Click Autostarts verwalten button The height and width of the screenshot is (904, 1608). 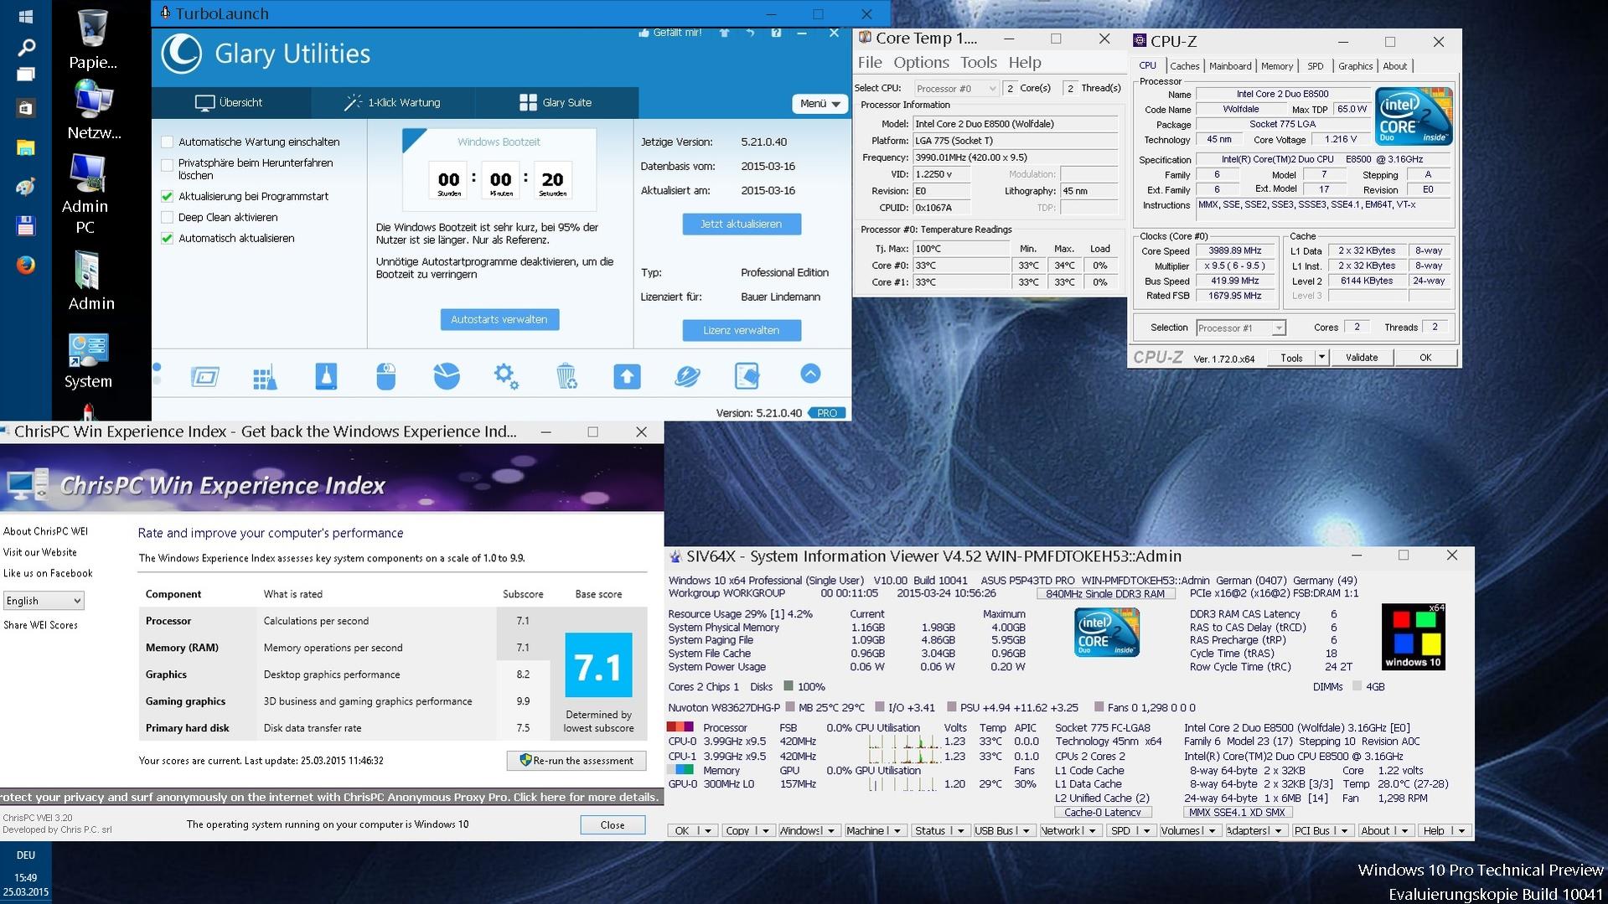(x=499, y=320)
